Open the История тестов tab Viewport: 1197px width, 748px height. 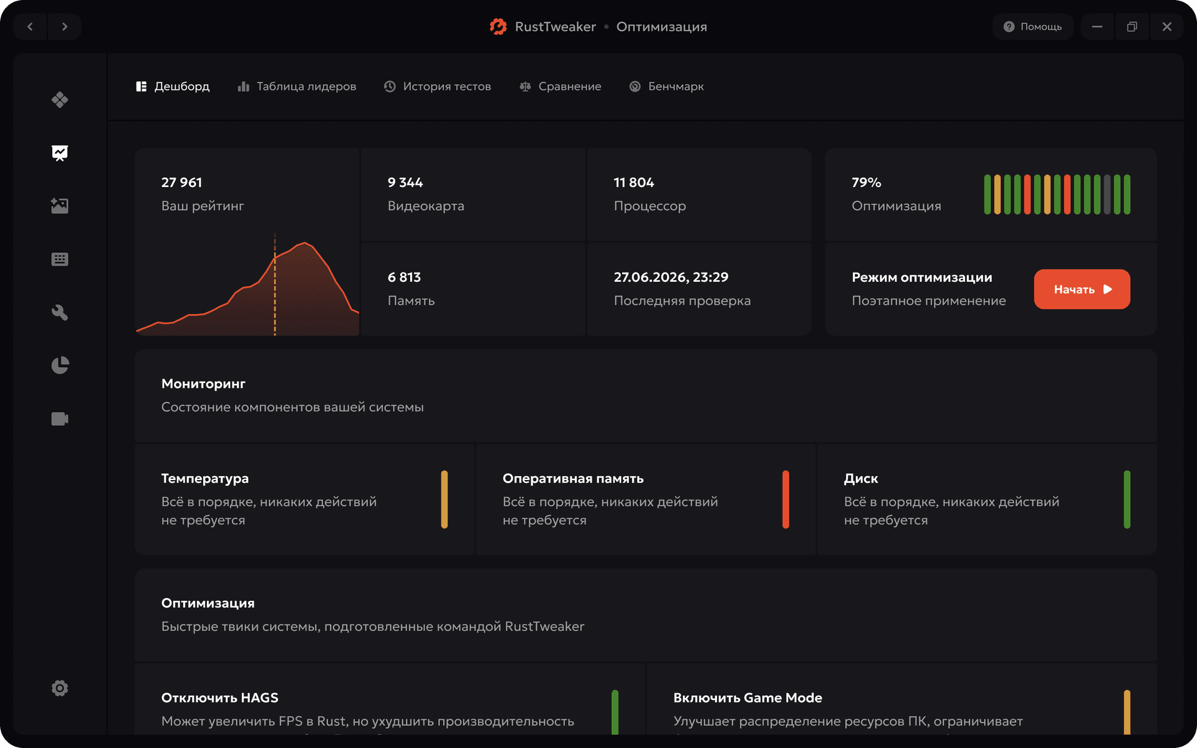point(438,87)
